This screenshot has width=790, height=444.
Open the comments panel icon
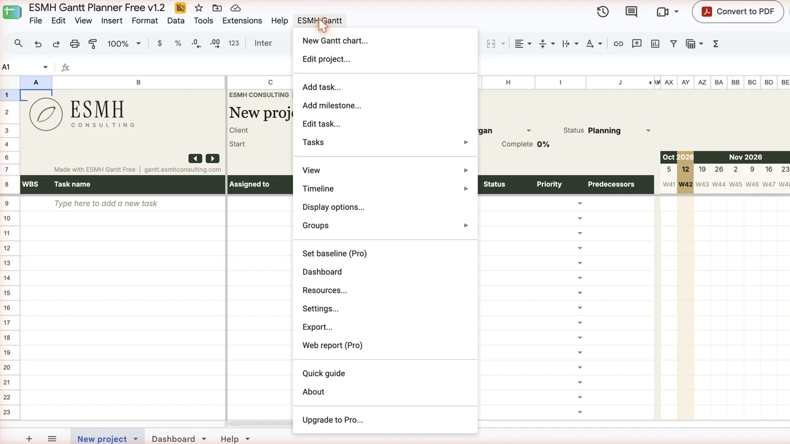point(631,12)
